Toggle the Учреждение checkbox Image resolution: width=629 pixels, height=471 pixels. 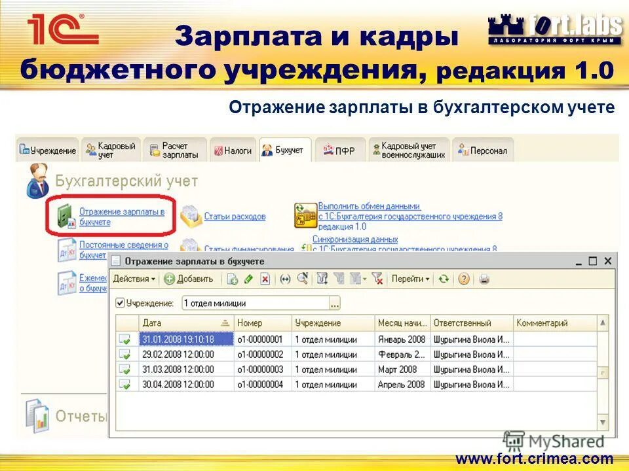coord(121,303)
